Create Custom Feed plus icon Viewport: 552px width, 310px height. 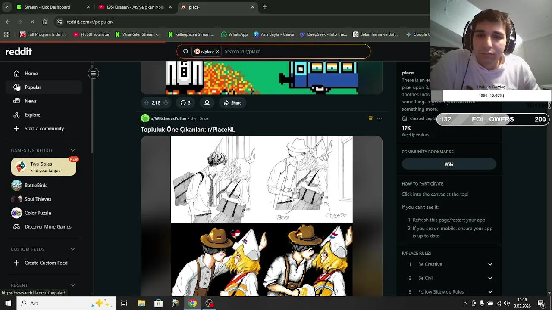coord(16,263)
